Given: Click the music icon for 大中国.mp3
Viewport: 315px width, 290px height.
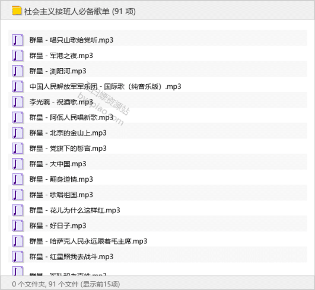Looking at the screenshot, I should coord(18,164).
